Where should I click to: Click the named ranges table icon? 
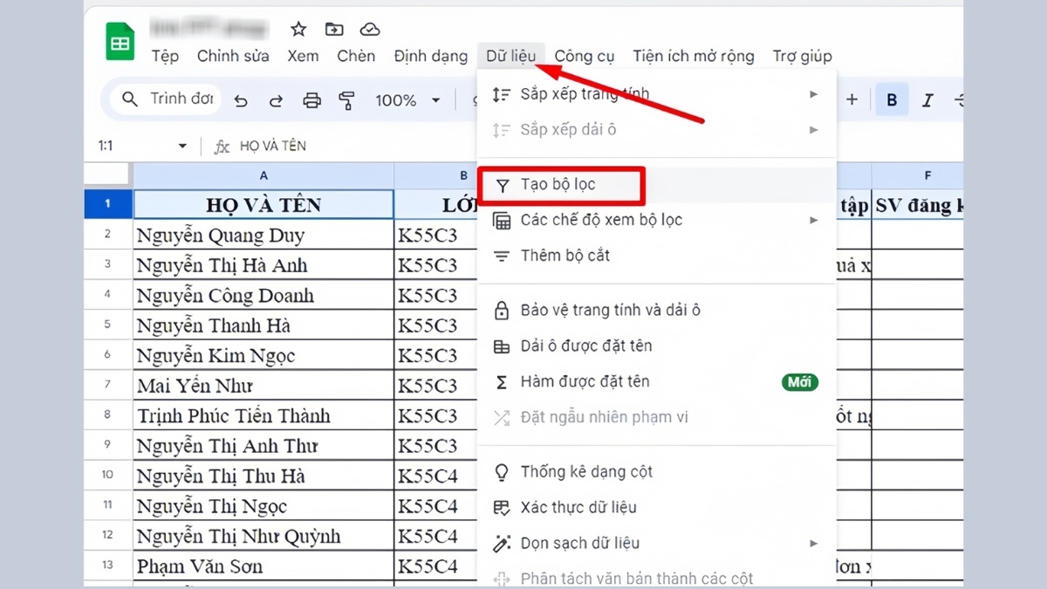[502, 346]
